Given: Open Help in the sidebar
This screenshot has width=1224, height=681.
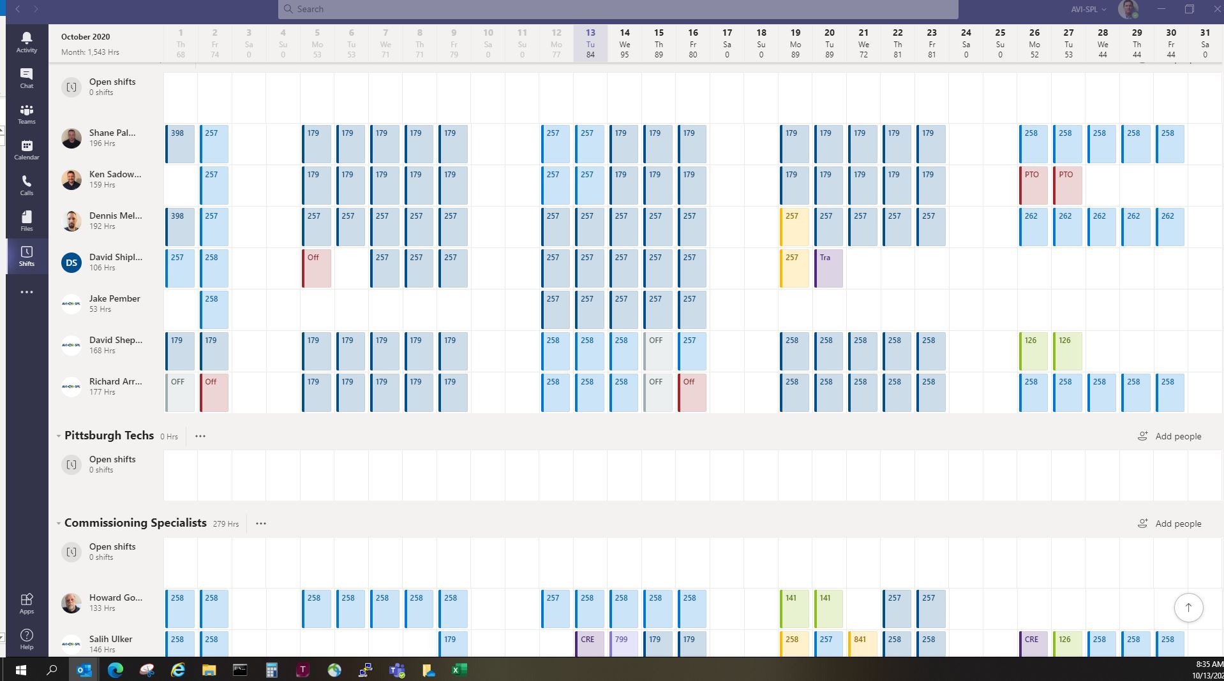Looking at the screenshot, I should tap(26, 639).
